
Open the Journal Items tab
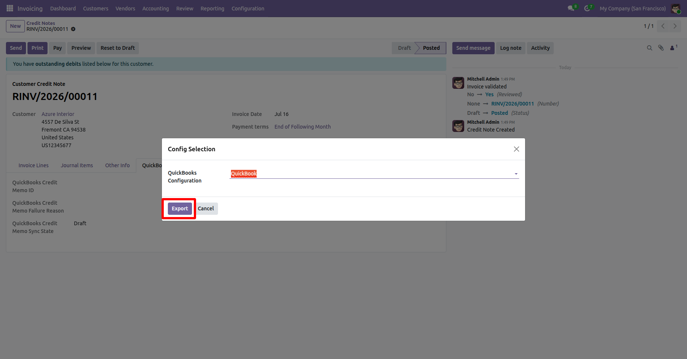(x=77, y=165)
